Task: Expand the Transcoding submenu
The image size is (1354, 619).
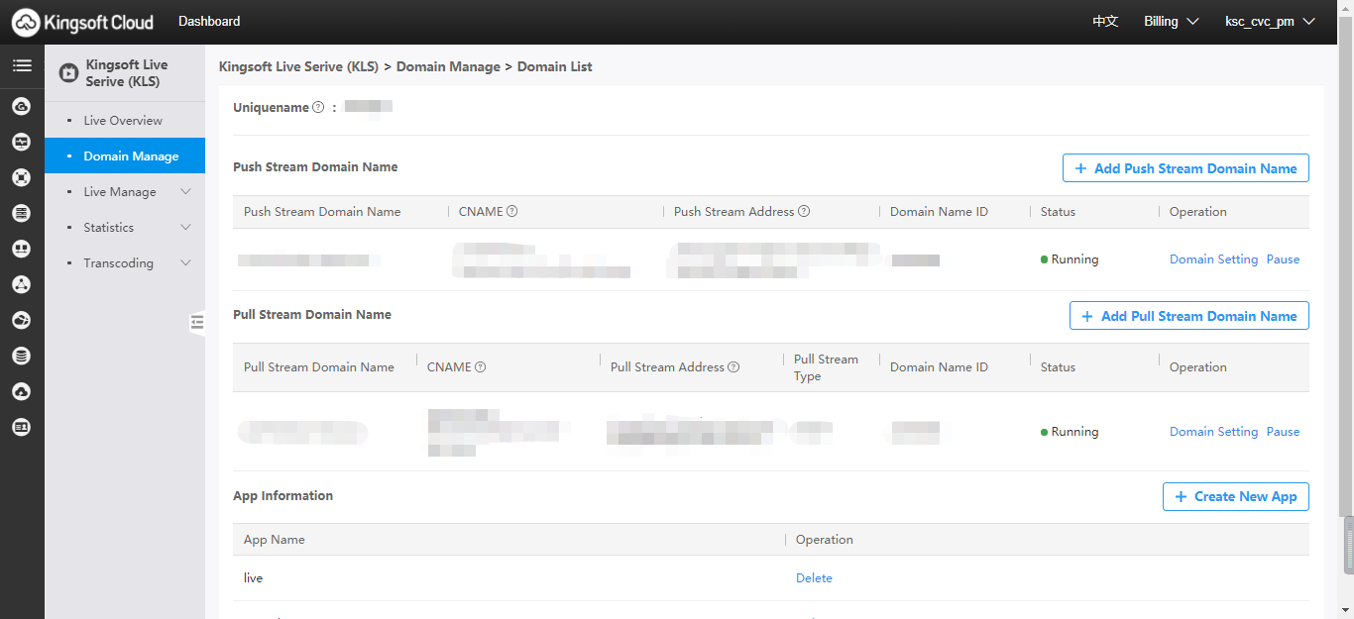Action: [x=185, y=262]
